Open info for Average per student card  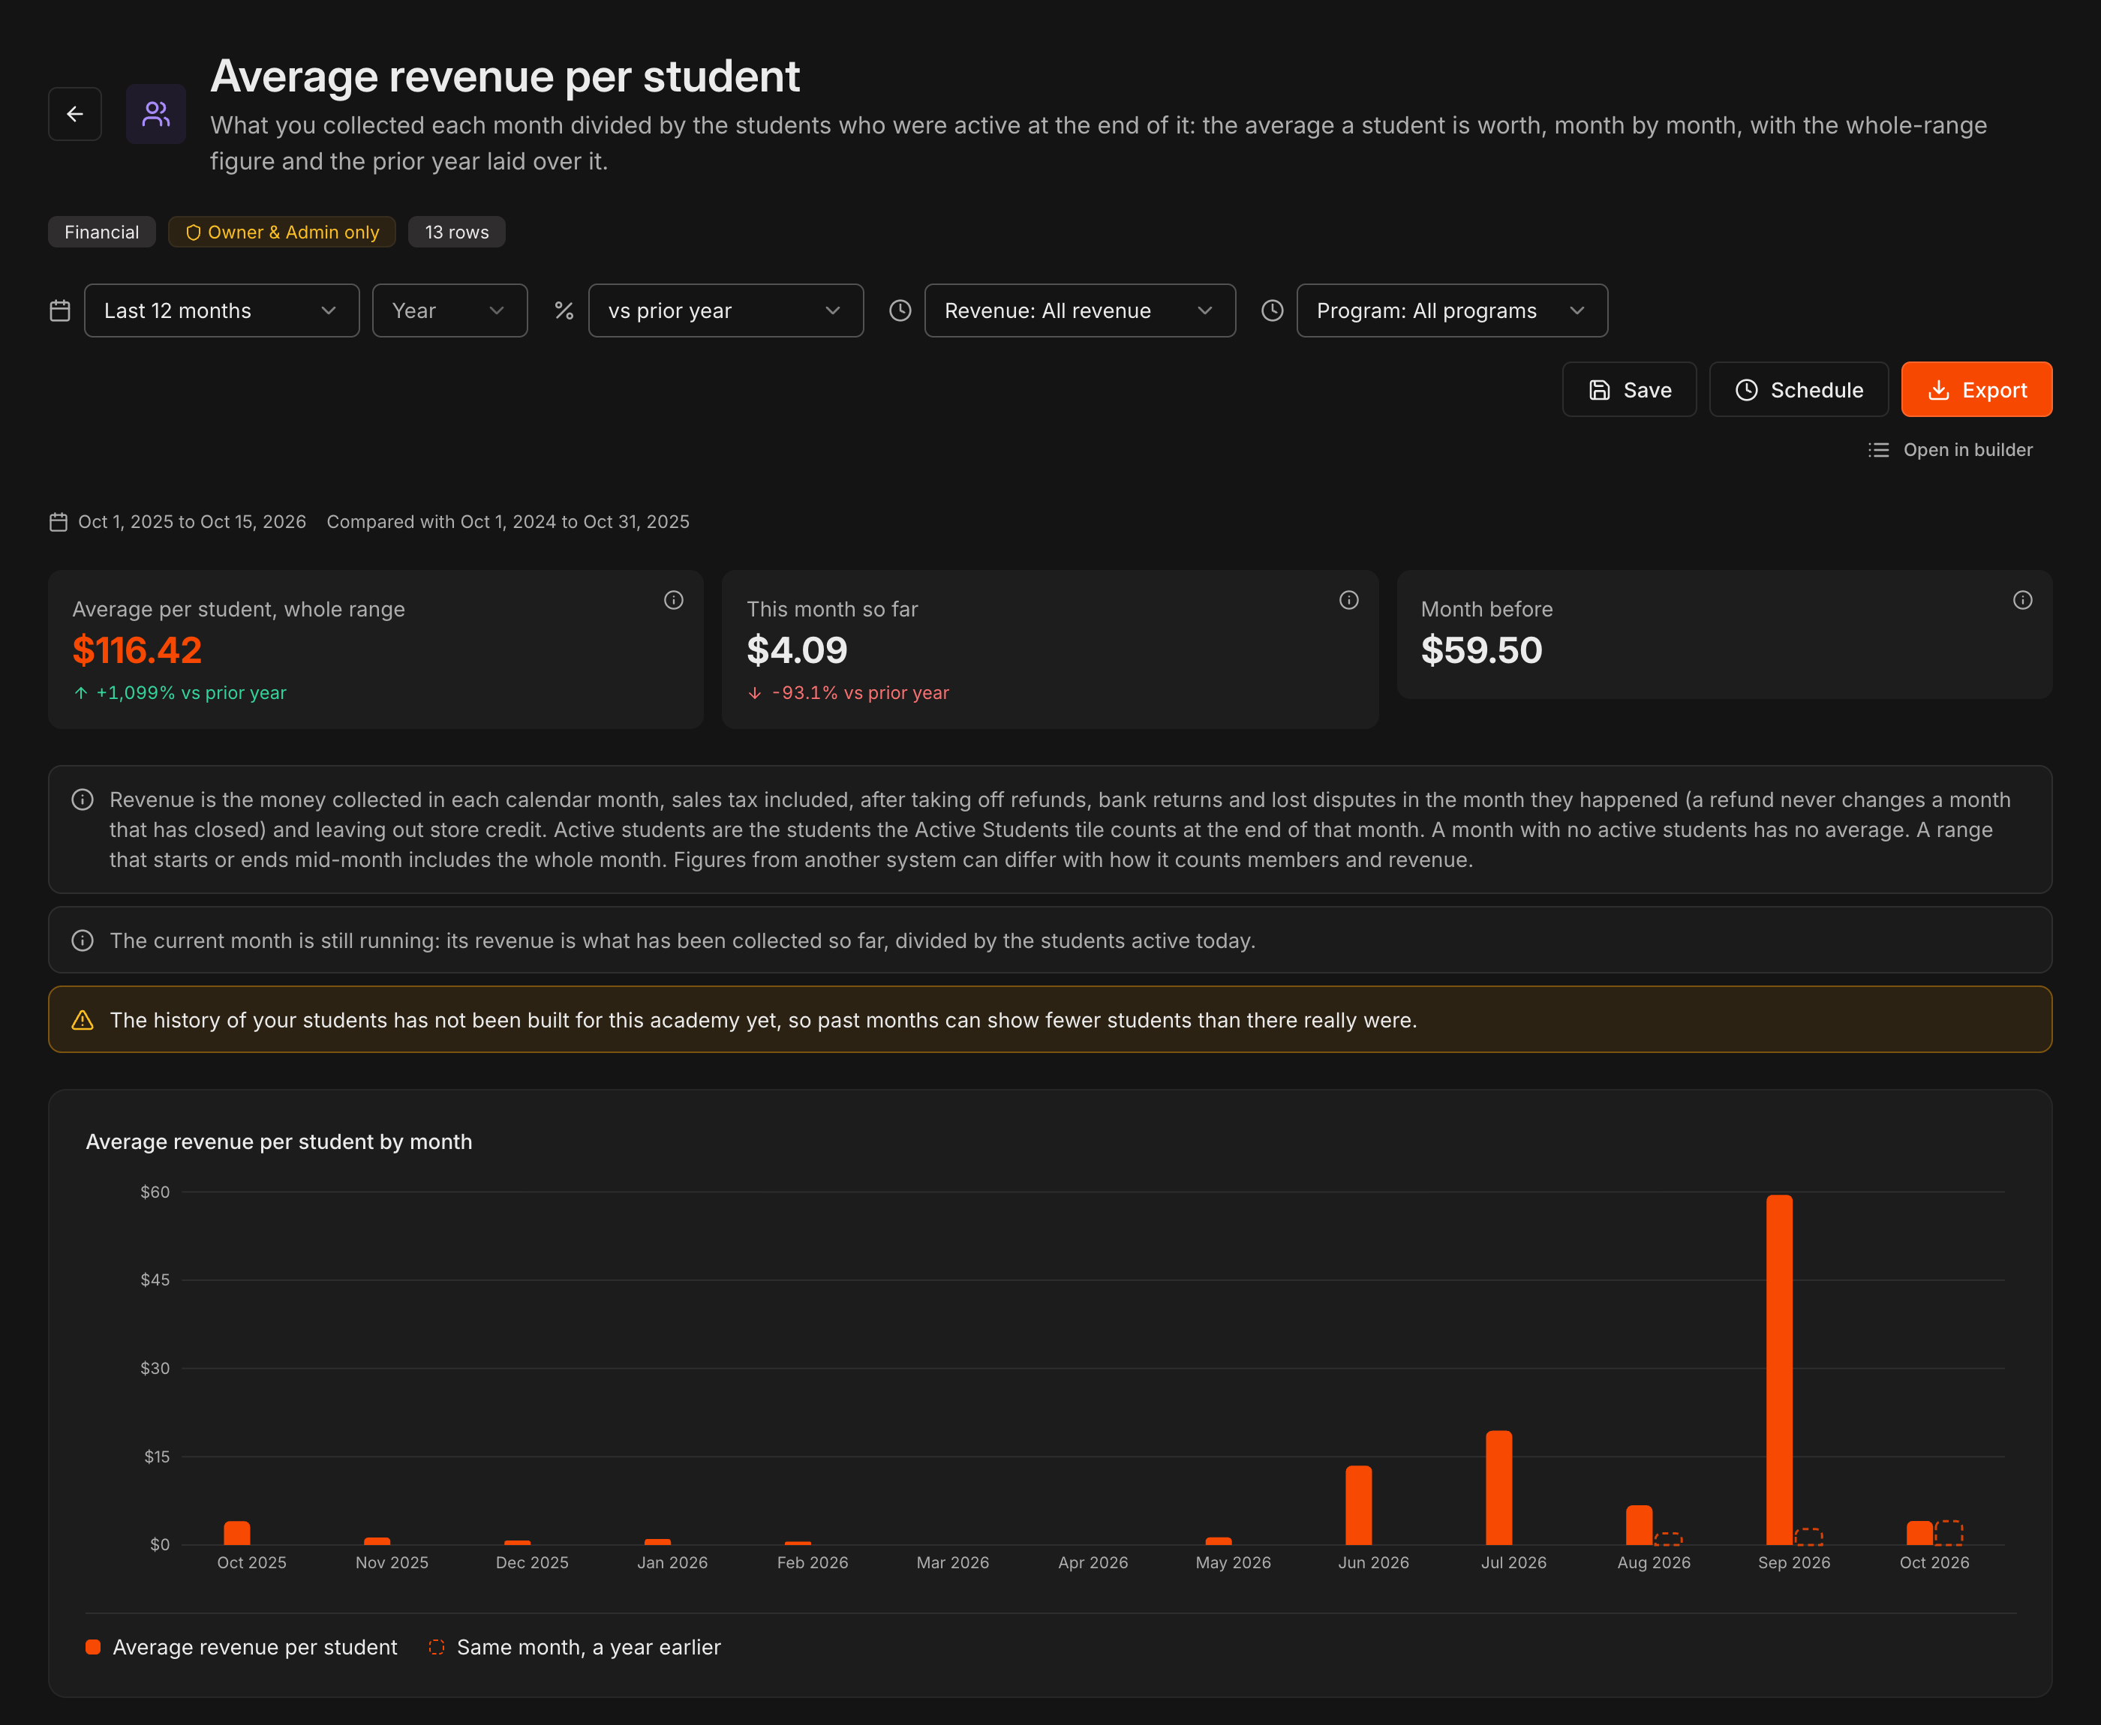pyautogui.click(x=673, y=600)
